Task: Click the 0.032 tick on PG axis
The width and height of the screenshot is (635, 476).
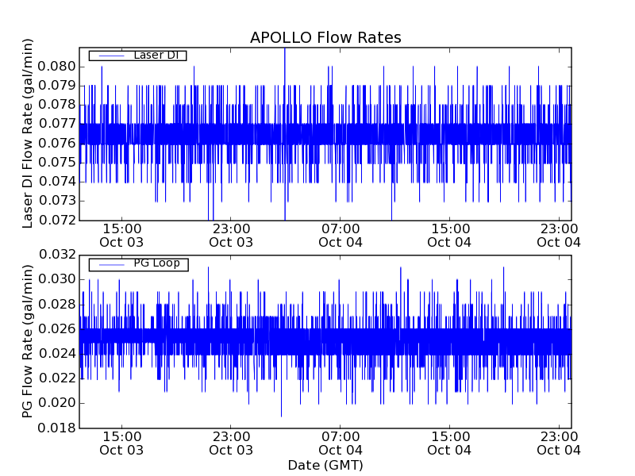Action: point(56,255)
